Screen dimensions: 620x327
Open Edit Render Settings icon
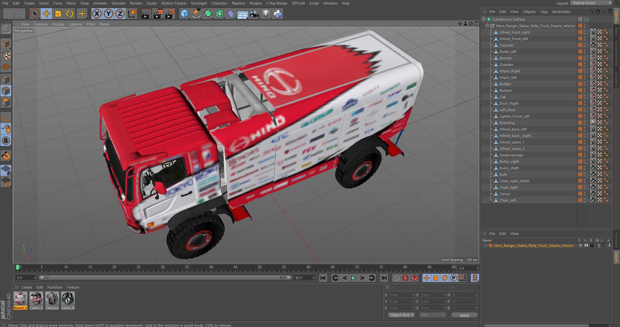click(170, 14)
